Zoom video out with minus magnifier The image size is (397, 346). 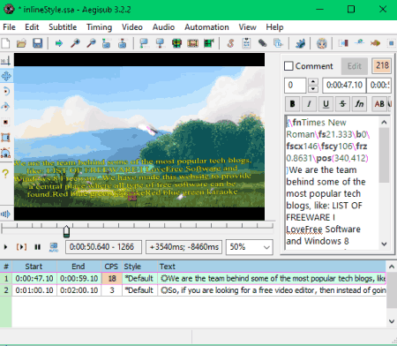pos(91,43)
